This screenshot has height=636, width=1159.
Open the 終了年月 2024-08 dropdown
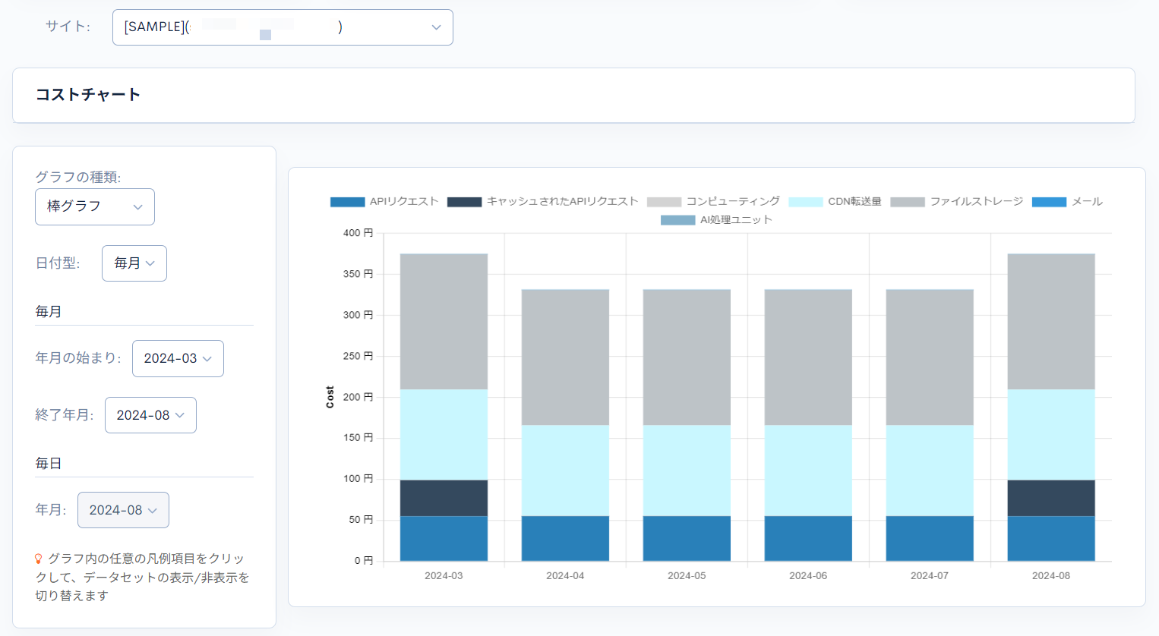[150, 415]
